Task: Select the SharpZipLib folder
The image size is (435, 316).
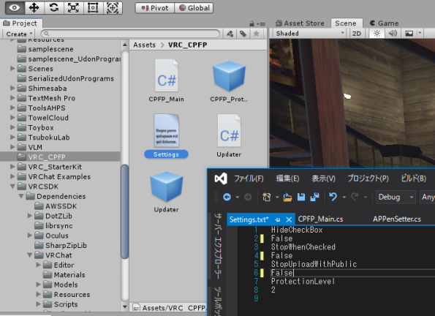Action: [x=60, y=246]
